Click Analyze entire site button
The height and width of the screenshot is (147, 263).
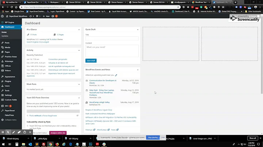(x=58, y=133)
